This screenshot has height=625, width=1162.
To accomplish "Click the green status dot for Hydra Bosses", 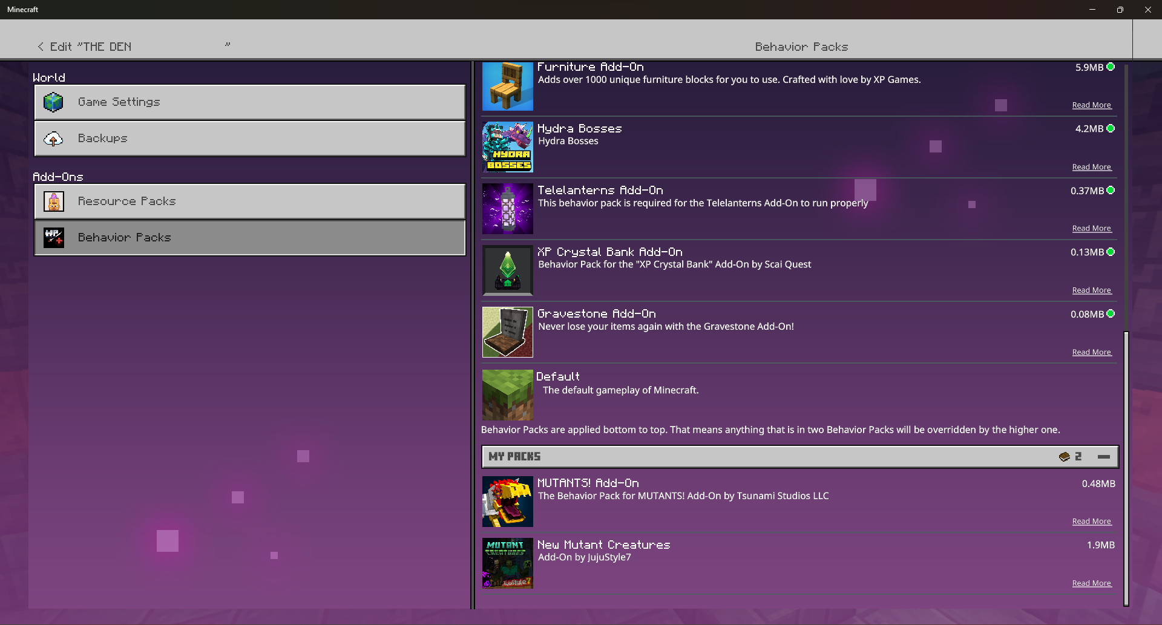I will coord(1111,128).
